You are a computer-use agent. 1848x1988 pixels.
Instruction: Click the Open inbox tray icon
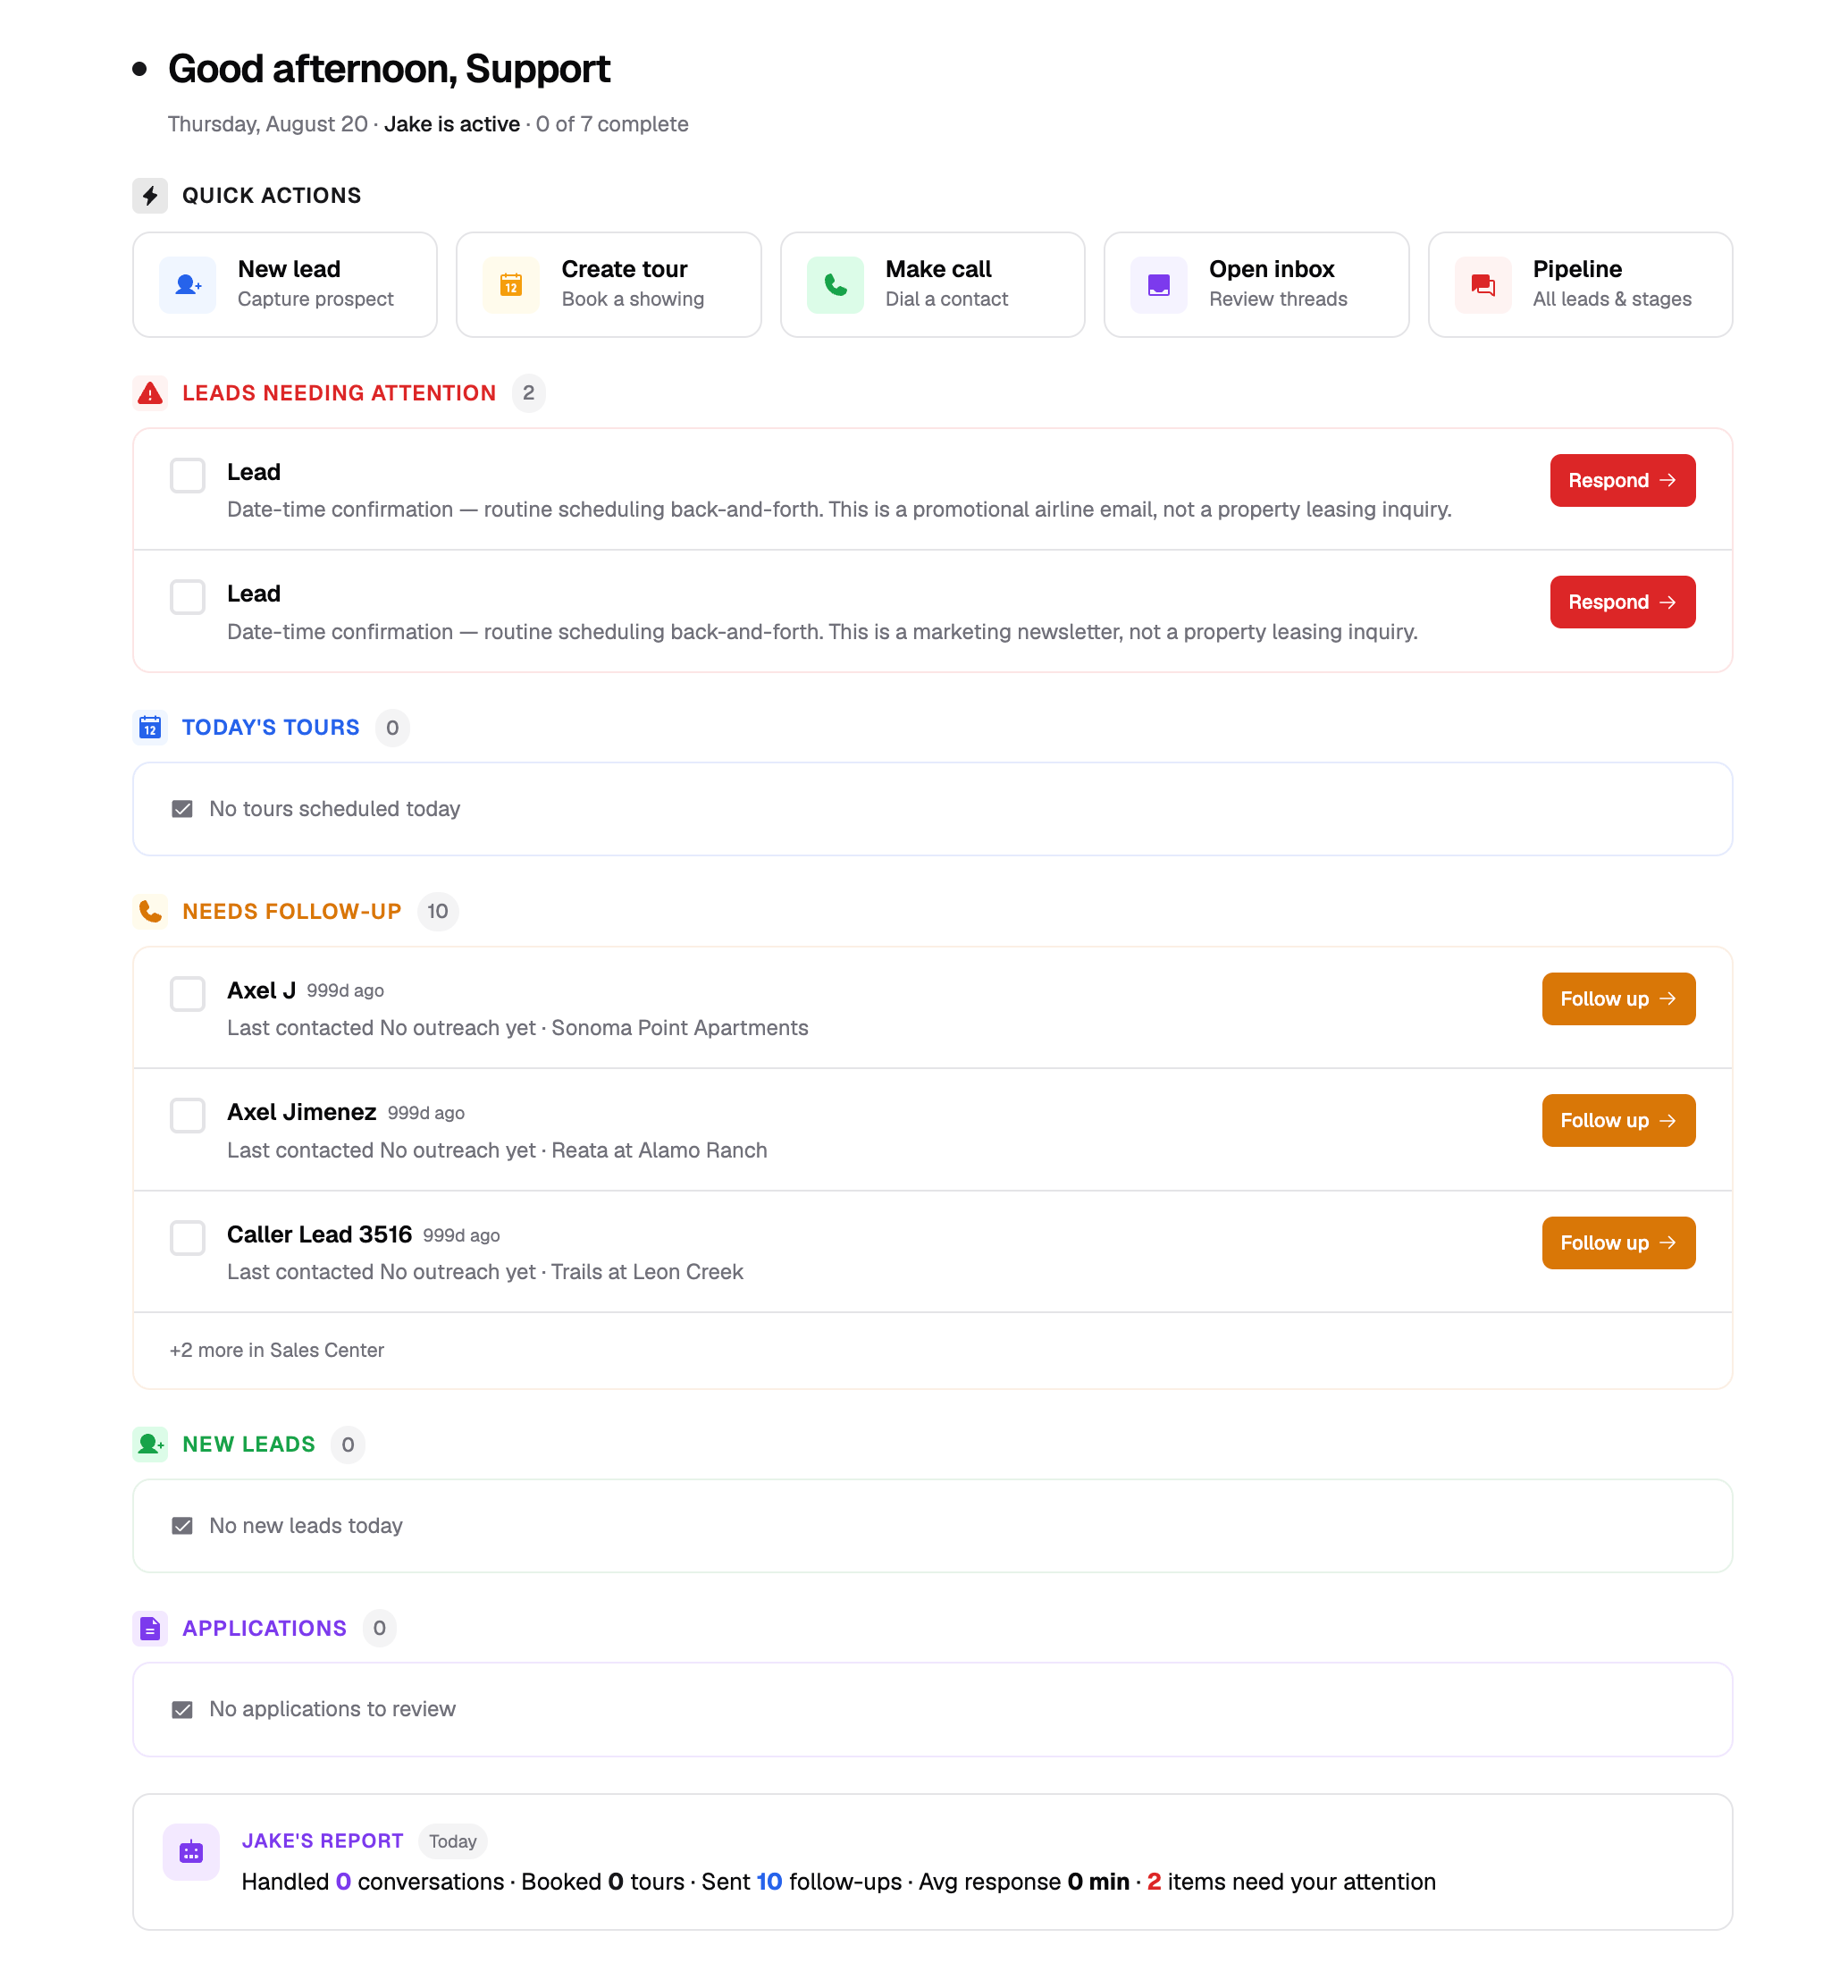coord(1158,285)
